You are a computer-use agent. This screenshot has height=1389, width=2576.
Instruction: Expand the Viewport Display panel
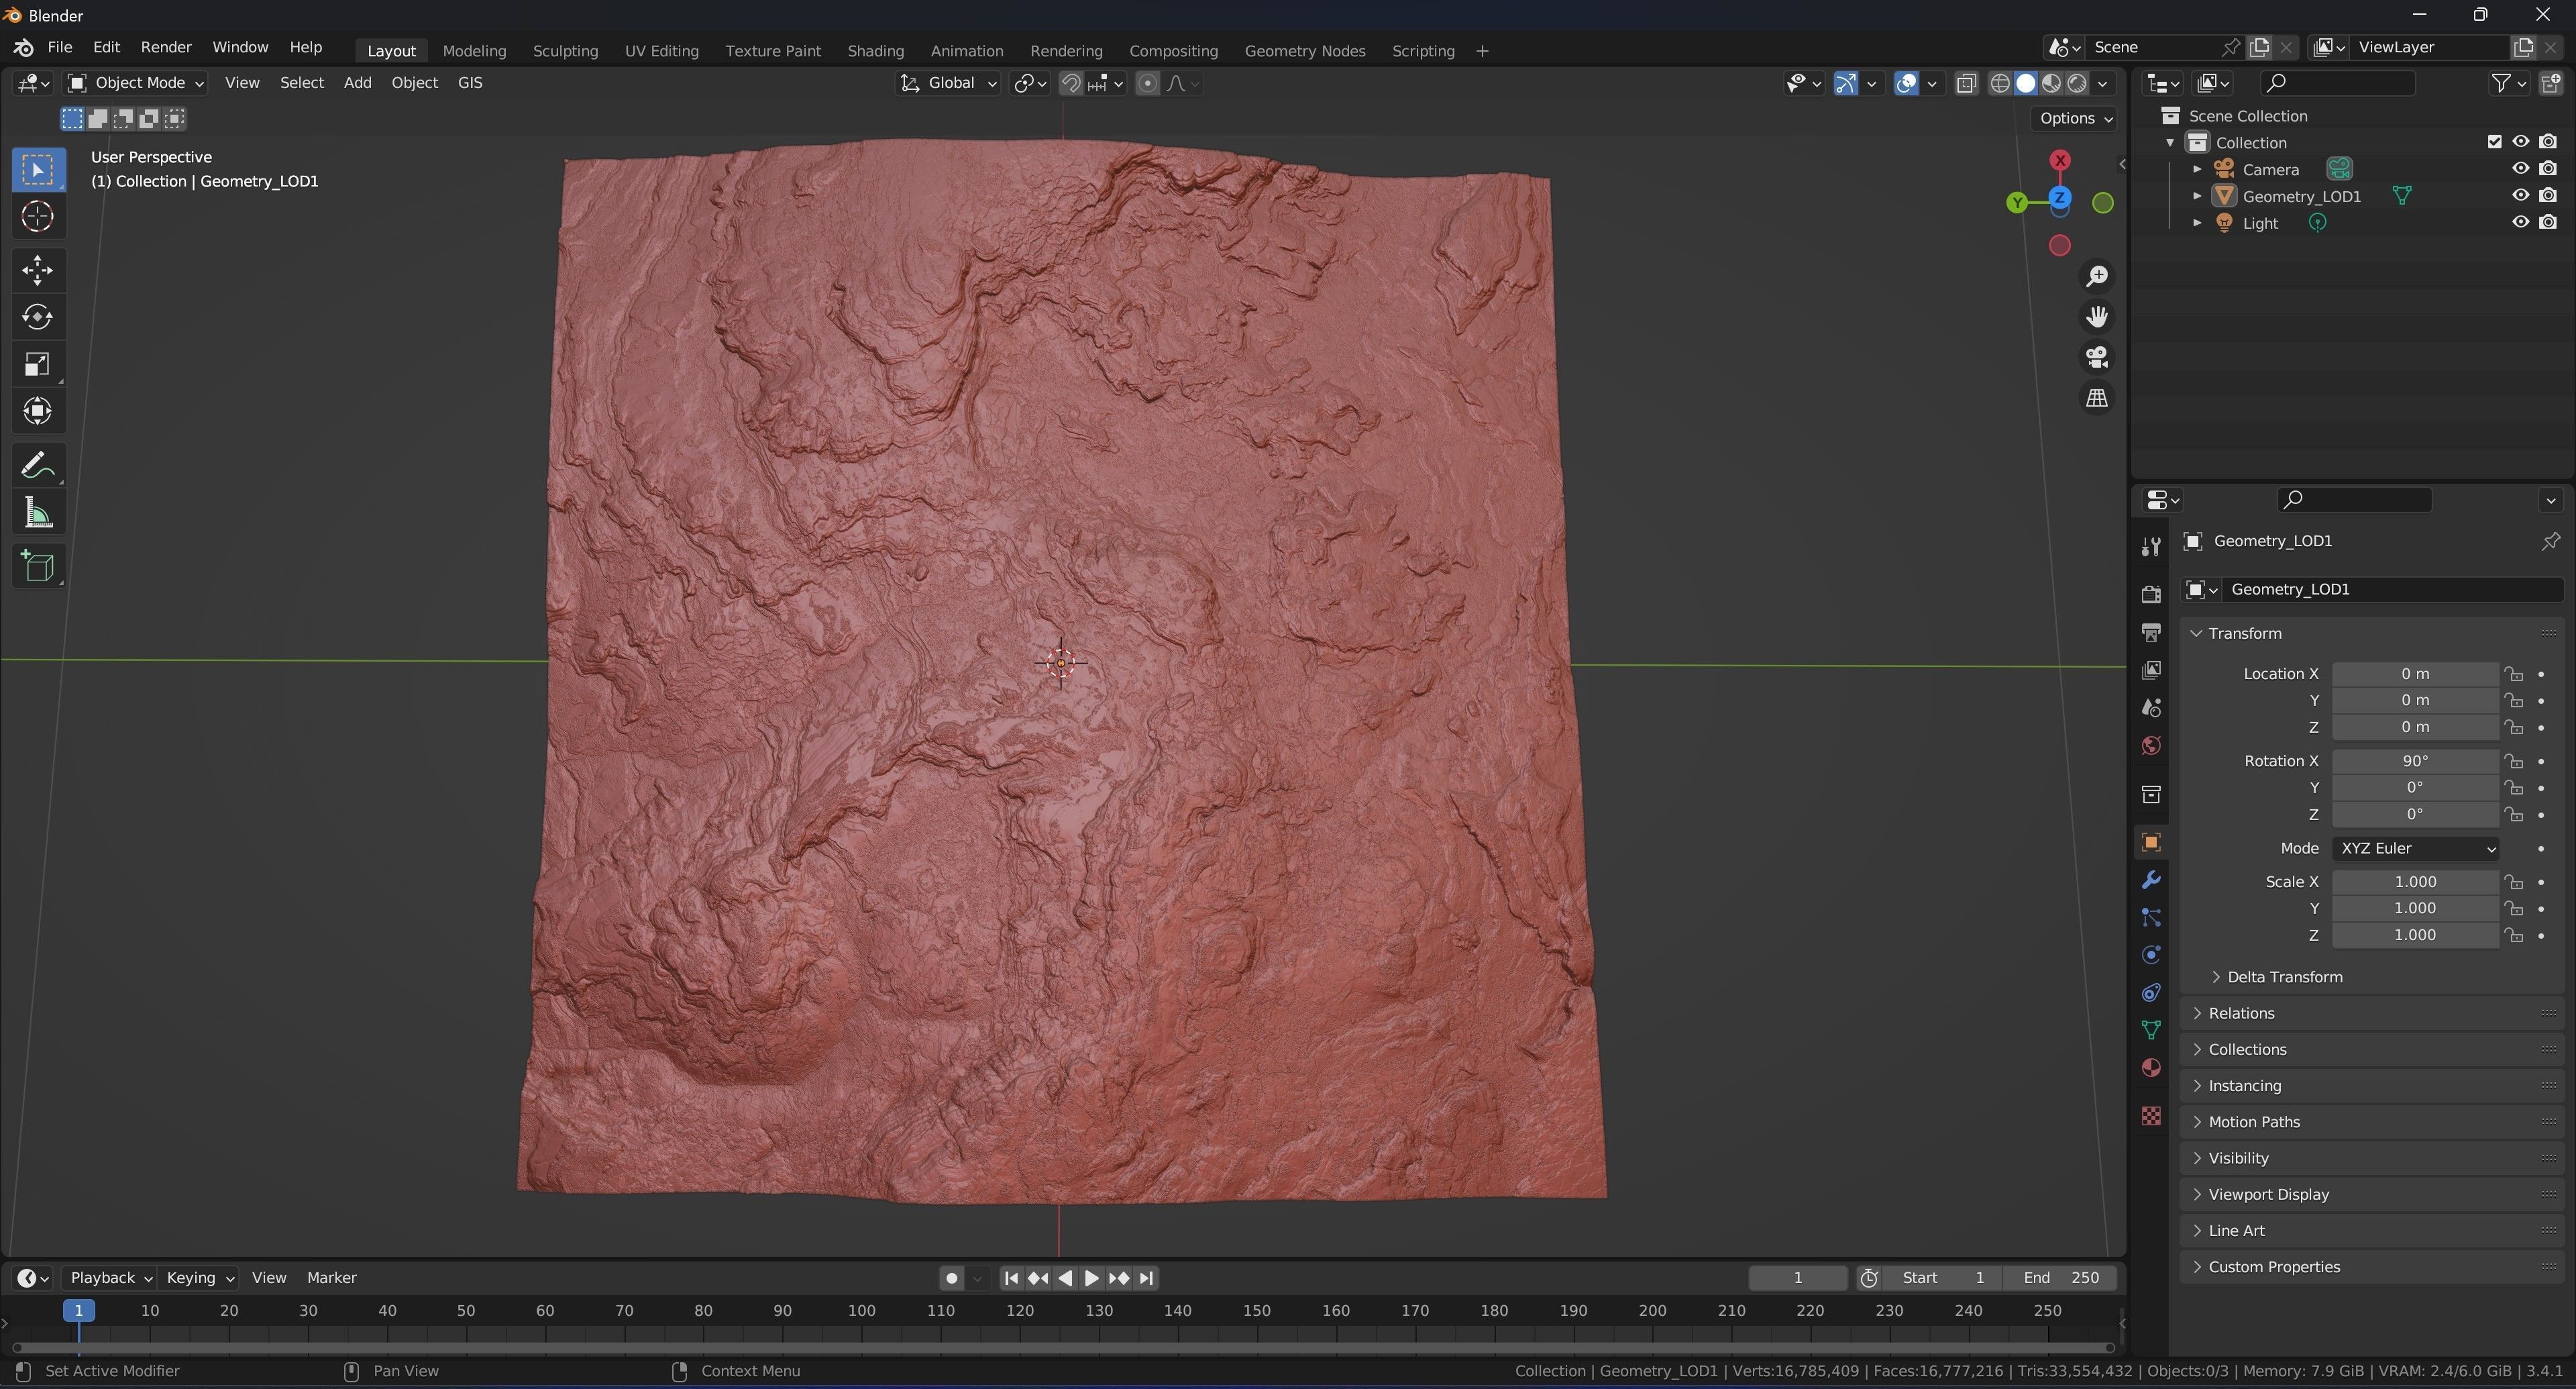pos(2268,1194)
